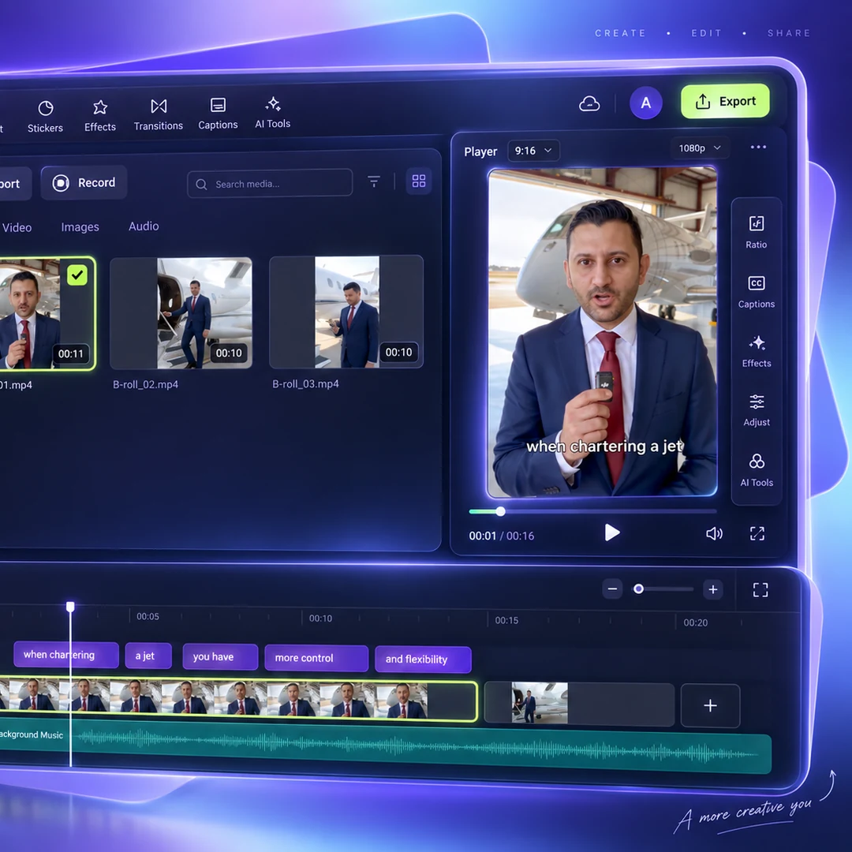Image resolution: width=852 pixels, height=852 pixels.
Task: Open the Ratio tool in player sidebar
Action: pyautogui.click(x=756, y=232)
